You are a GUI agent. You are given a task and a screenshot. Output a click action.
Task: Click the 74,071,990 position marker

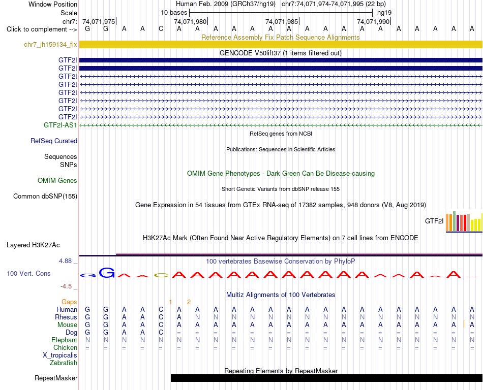tap(373, 21)
